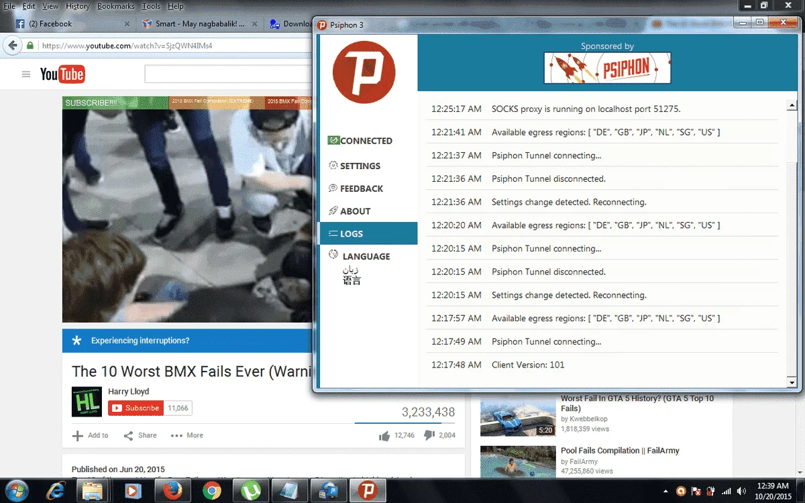Click the Share button under video
Viewport: 805px width, 503px height.
pyautogui.click(x=140, y=435)
